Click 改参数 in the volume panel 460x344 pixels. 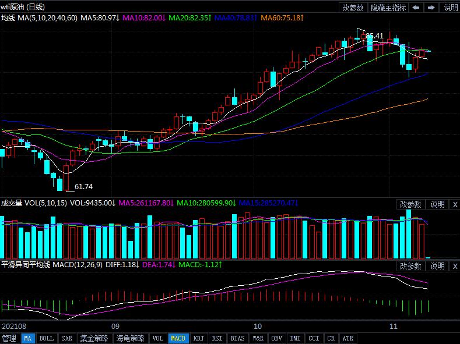410,204
